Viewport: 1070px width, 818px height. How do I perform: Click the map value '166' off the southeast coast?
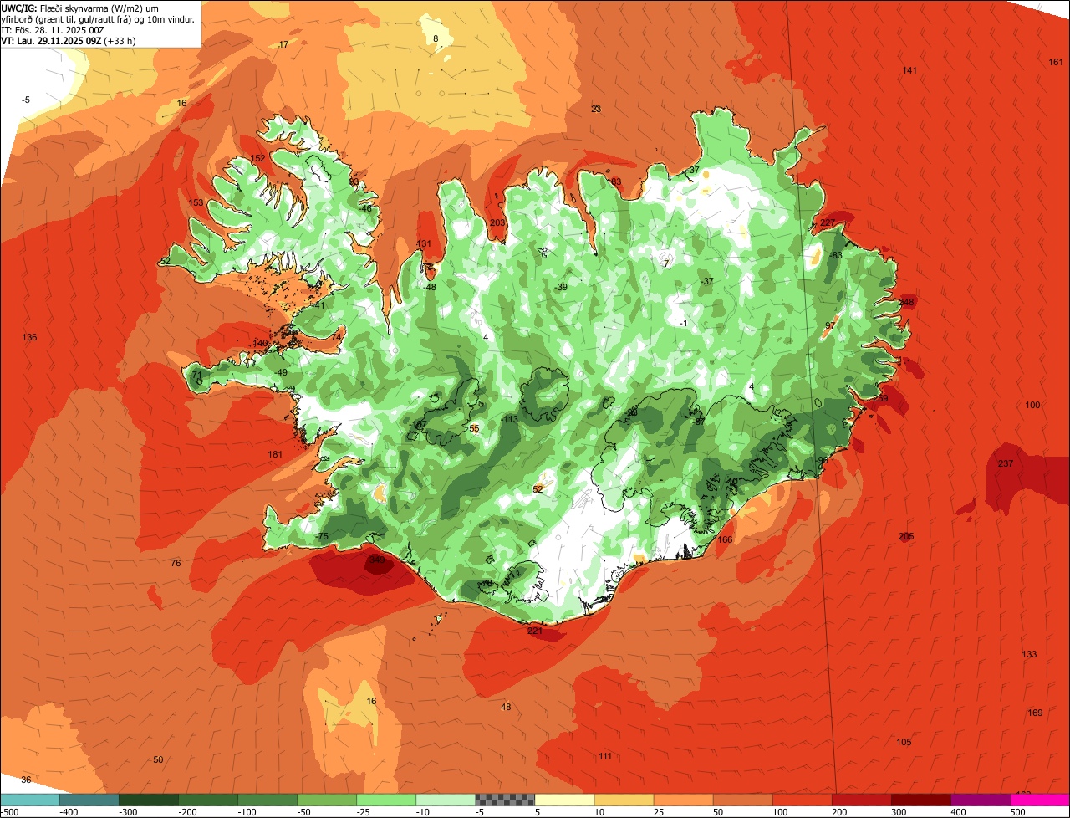(725, 540)
